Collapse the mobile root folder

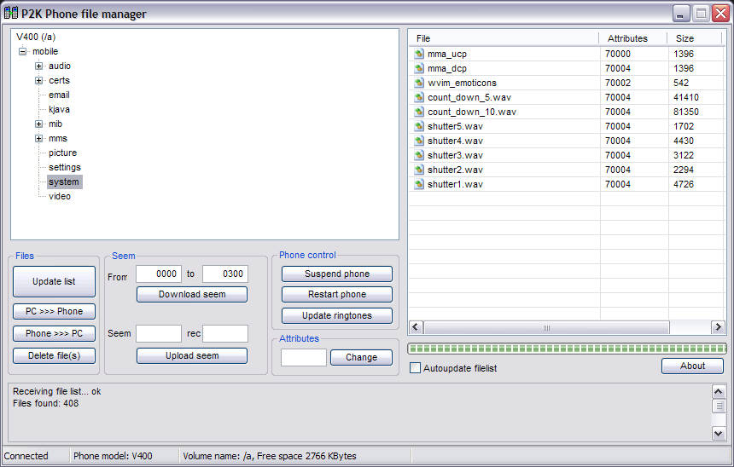(22, 51)
